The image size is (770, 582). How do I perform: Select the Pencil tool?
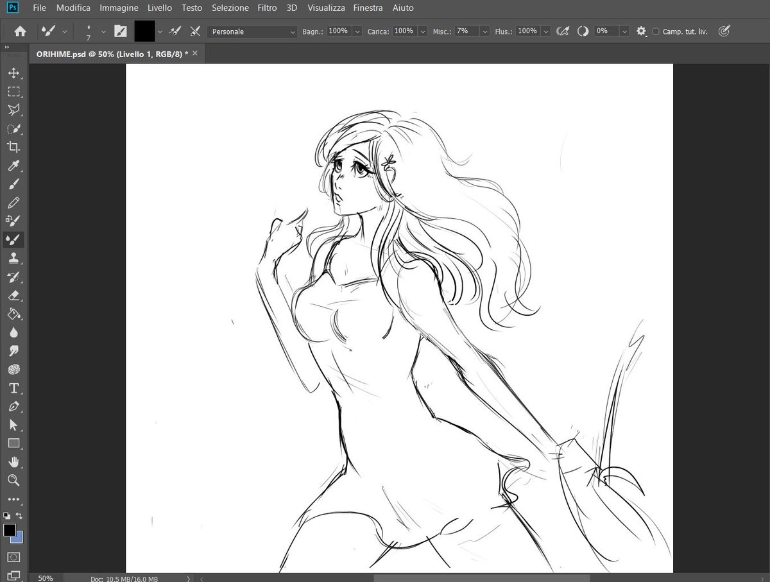tap(13, 203)
